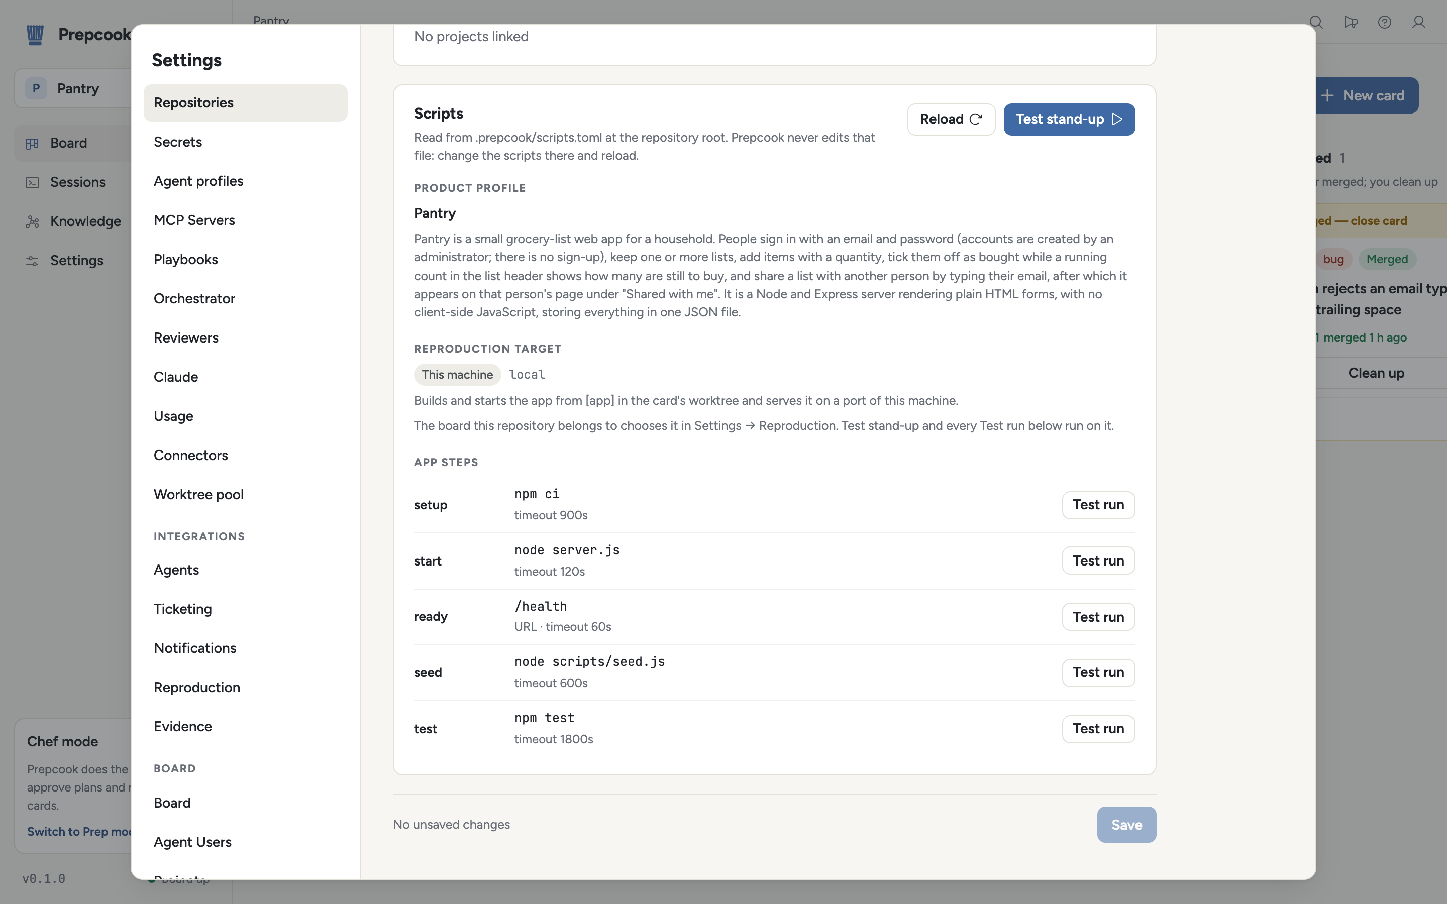Open the Secrets settings section
This screenshot has height=904, width=1447.
(x=245, y=142)
